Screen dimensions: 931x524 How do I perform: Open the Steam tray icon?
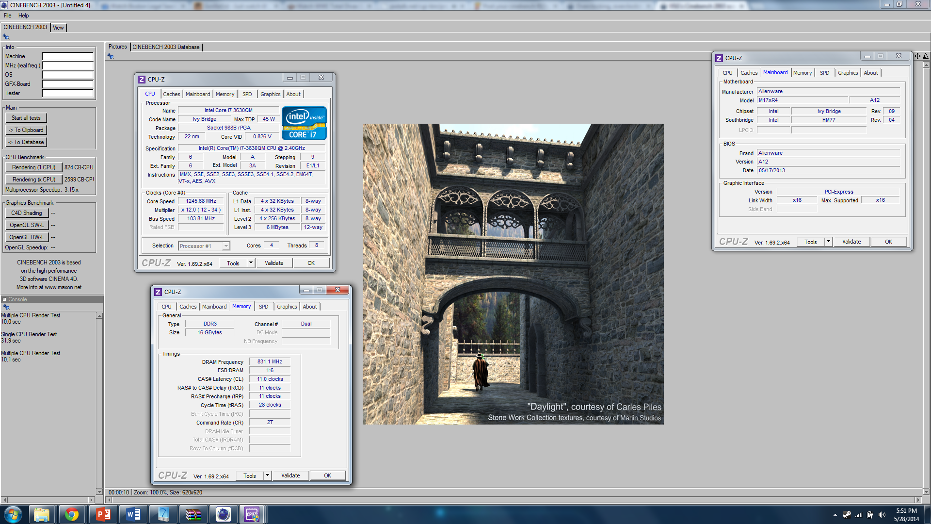tap(847, 515)
